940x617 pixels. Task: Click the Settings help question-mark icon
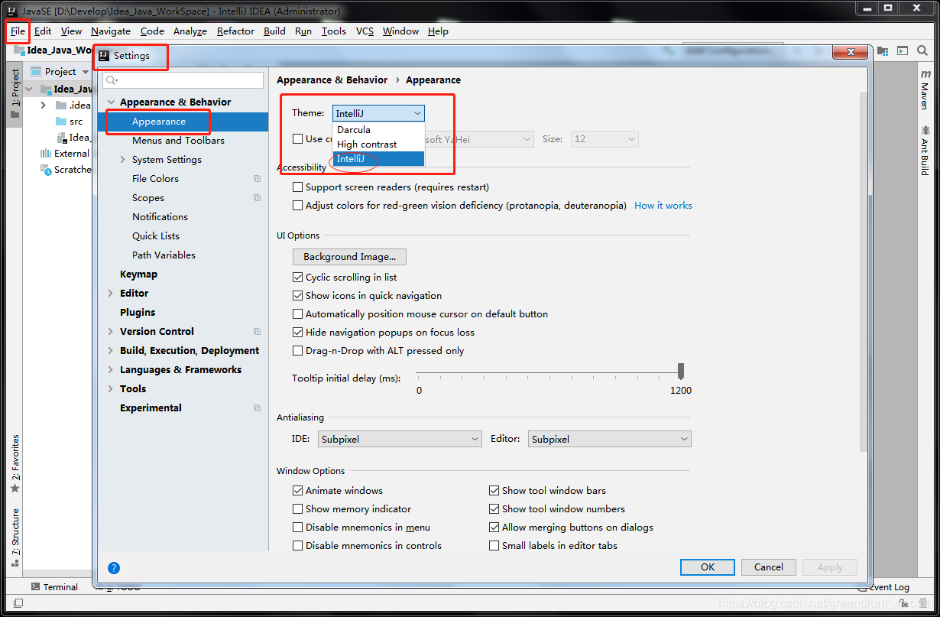pos(114,568)
